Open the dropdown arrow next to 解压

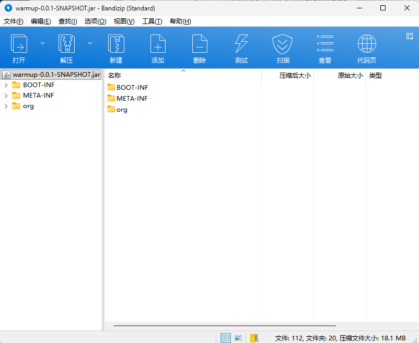pos(90,43)
